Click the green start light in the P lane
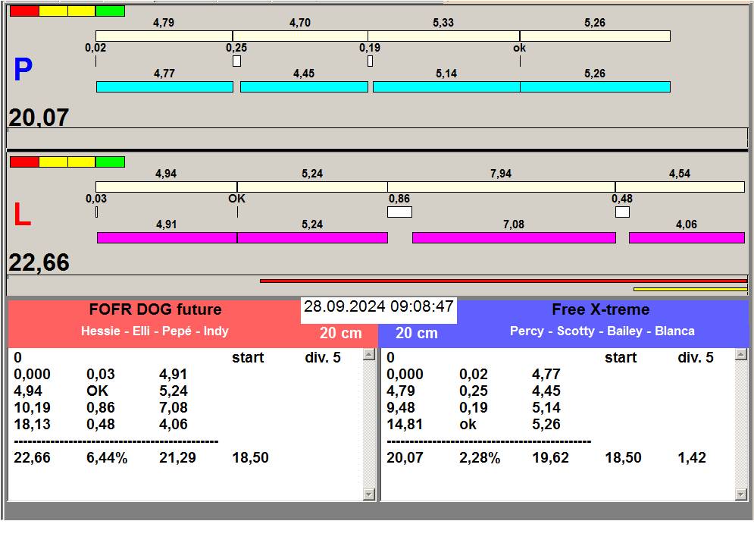The width and height of the screenshot is (754, 543). pos(111,11)
